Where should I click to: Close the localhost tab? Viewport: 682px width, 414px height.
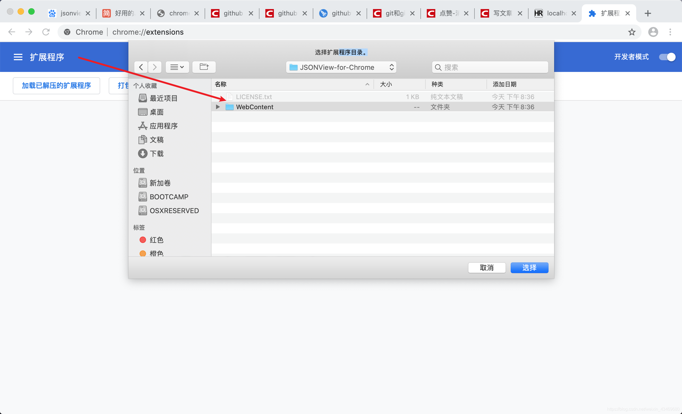574,13
